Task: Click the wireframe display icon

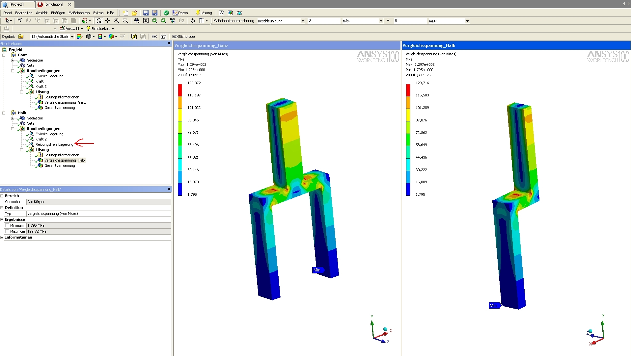Action: pos(193,21)
